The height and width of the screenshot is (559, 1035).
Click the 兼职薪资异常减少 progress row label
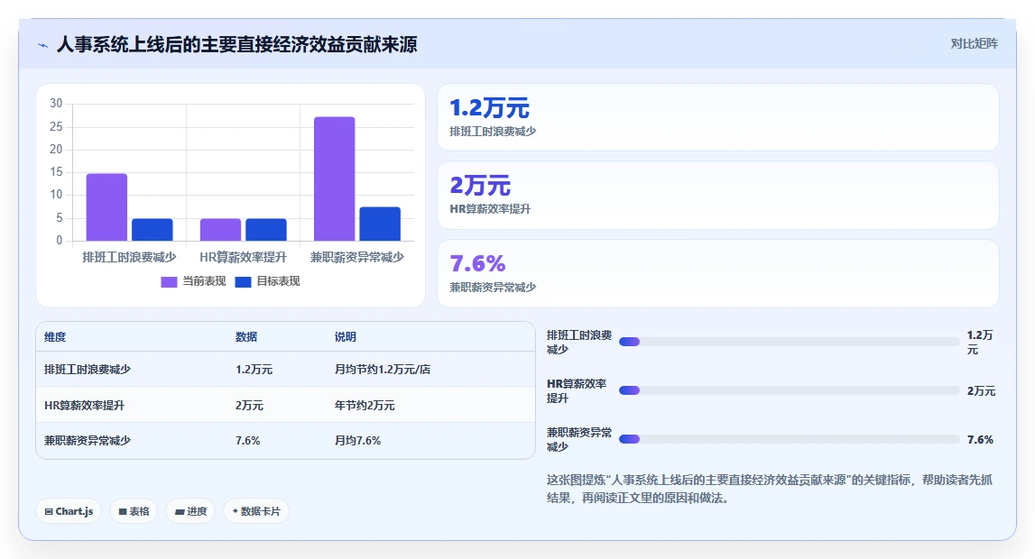pos(579,440)
